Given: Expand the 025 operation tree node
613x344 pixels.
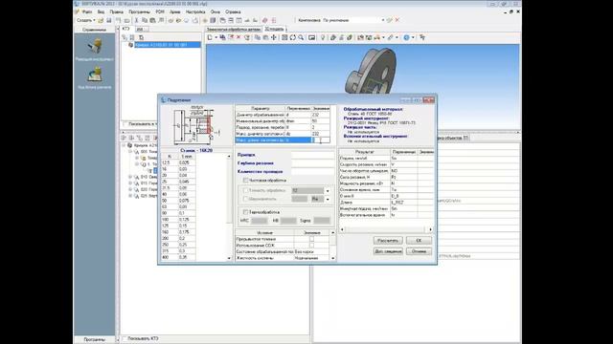Looking at the screenshot, I should (130, 195).
